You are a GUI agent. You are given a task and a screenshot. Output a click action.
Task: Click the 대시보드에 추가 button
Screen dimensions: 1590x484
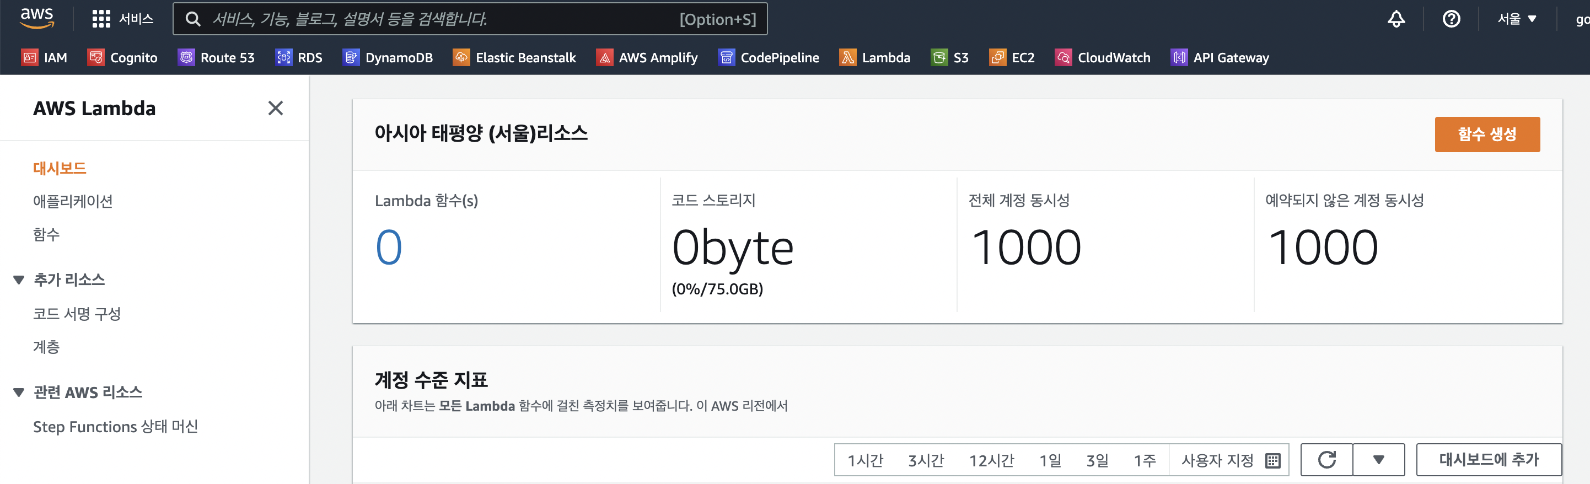pyautogui.click(x=1489, y=459)
